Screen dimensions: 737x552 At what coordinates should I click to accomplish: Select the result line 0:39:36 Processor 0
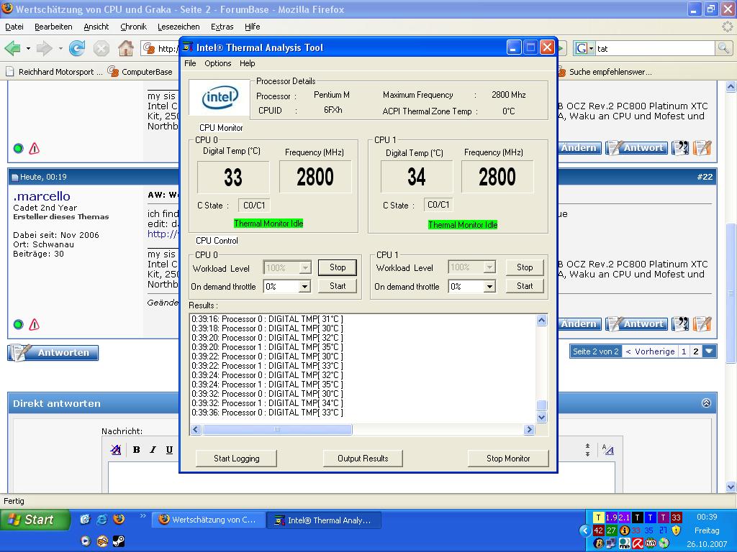pos(268,413)
